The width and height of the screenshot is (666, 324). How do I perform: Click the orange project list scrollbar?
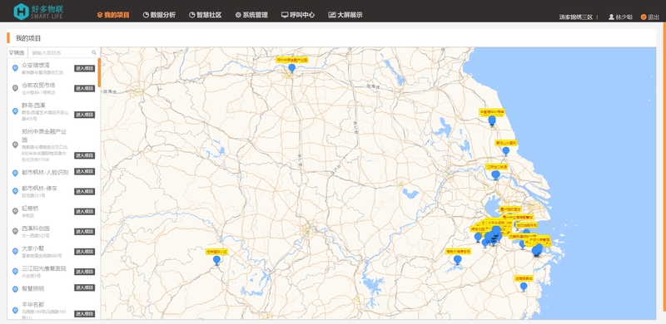pos(99,72)
